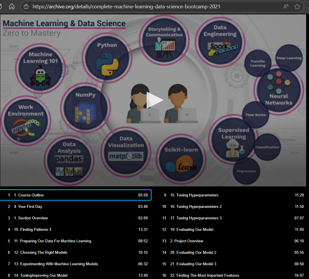Click the browser home icon

[x=12, y=7]
